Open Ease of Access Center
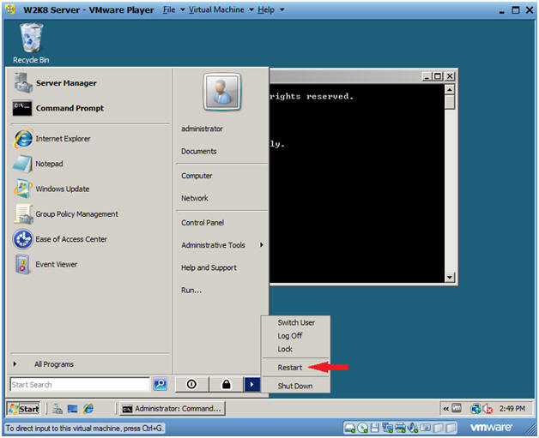Screen dimensions: 539x438 (60, 239)
